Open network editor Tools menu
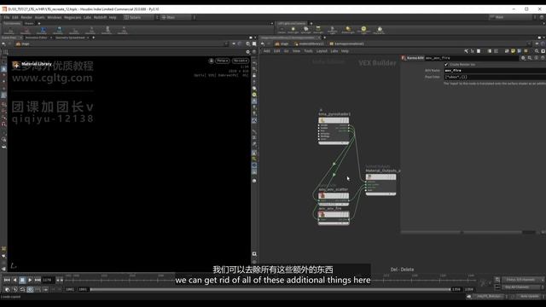546x307 pixels. click(309, 51)
